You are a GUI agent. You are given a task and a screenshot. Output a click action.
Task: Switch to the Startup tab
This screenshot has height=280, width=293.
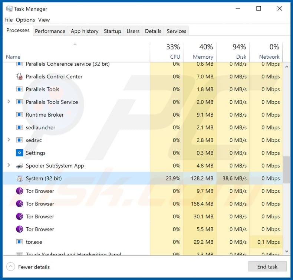point(112,31)
